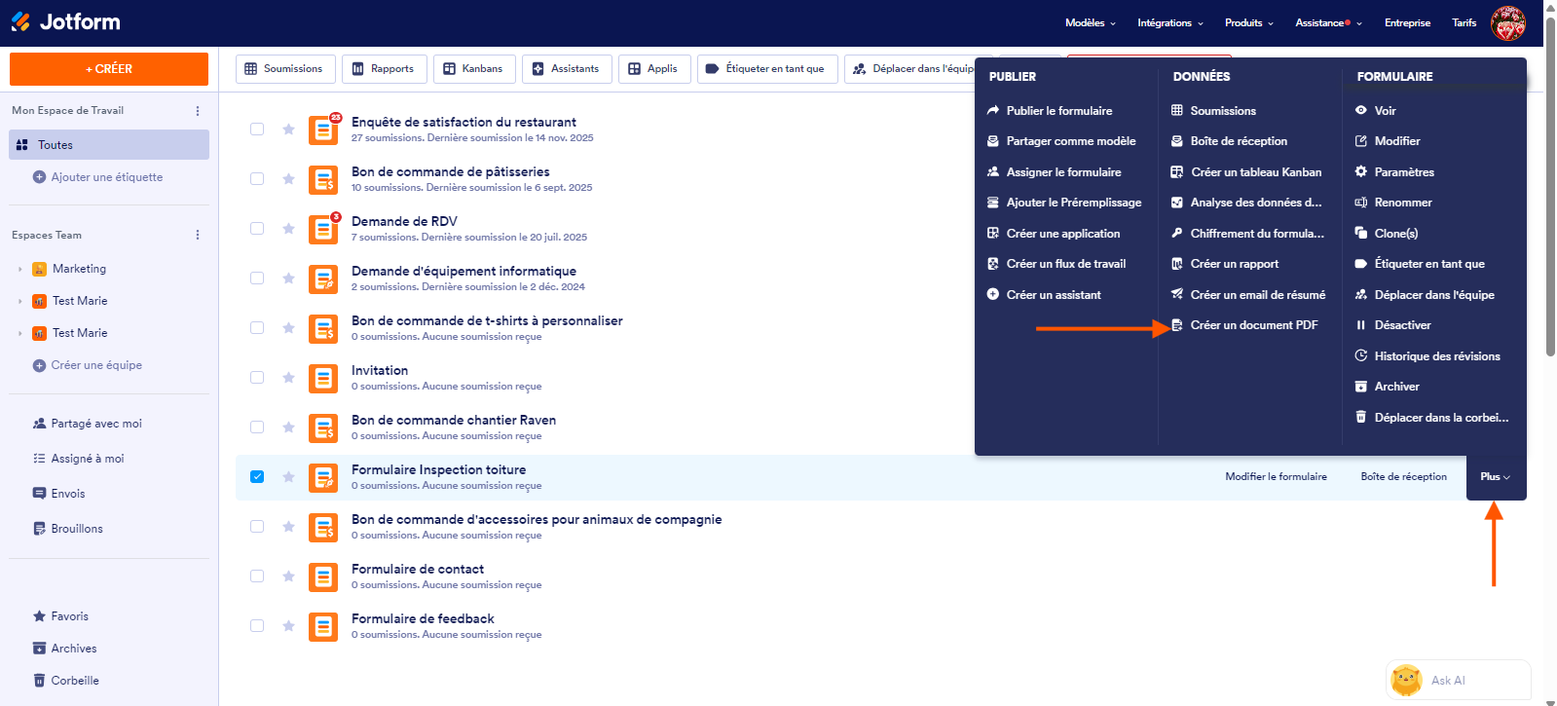Image resolution: width=1557 pixels, height=706 pixels.
Task: Open the Ask AI assistant
Action: pos(1458,680)
